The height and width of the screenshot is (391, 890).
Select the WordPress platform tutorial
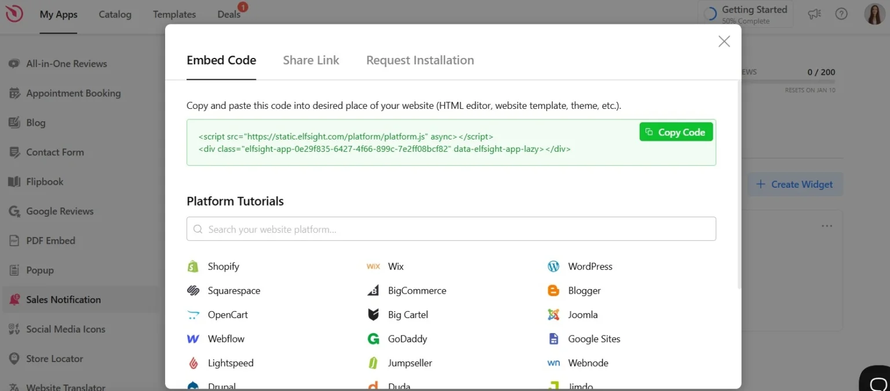(589, 266)
